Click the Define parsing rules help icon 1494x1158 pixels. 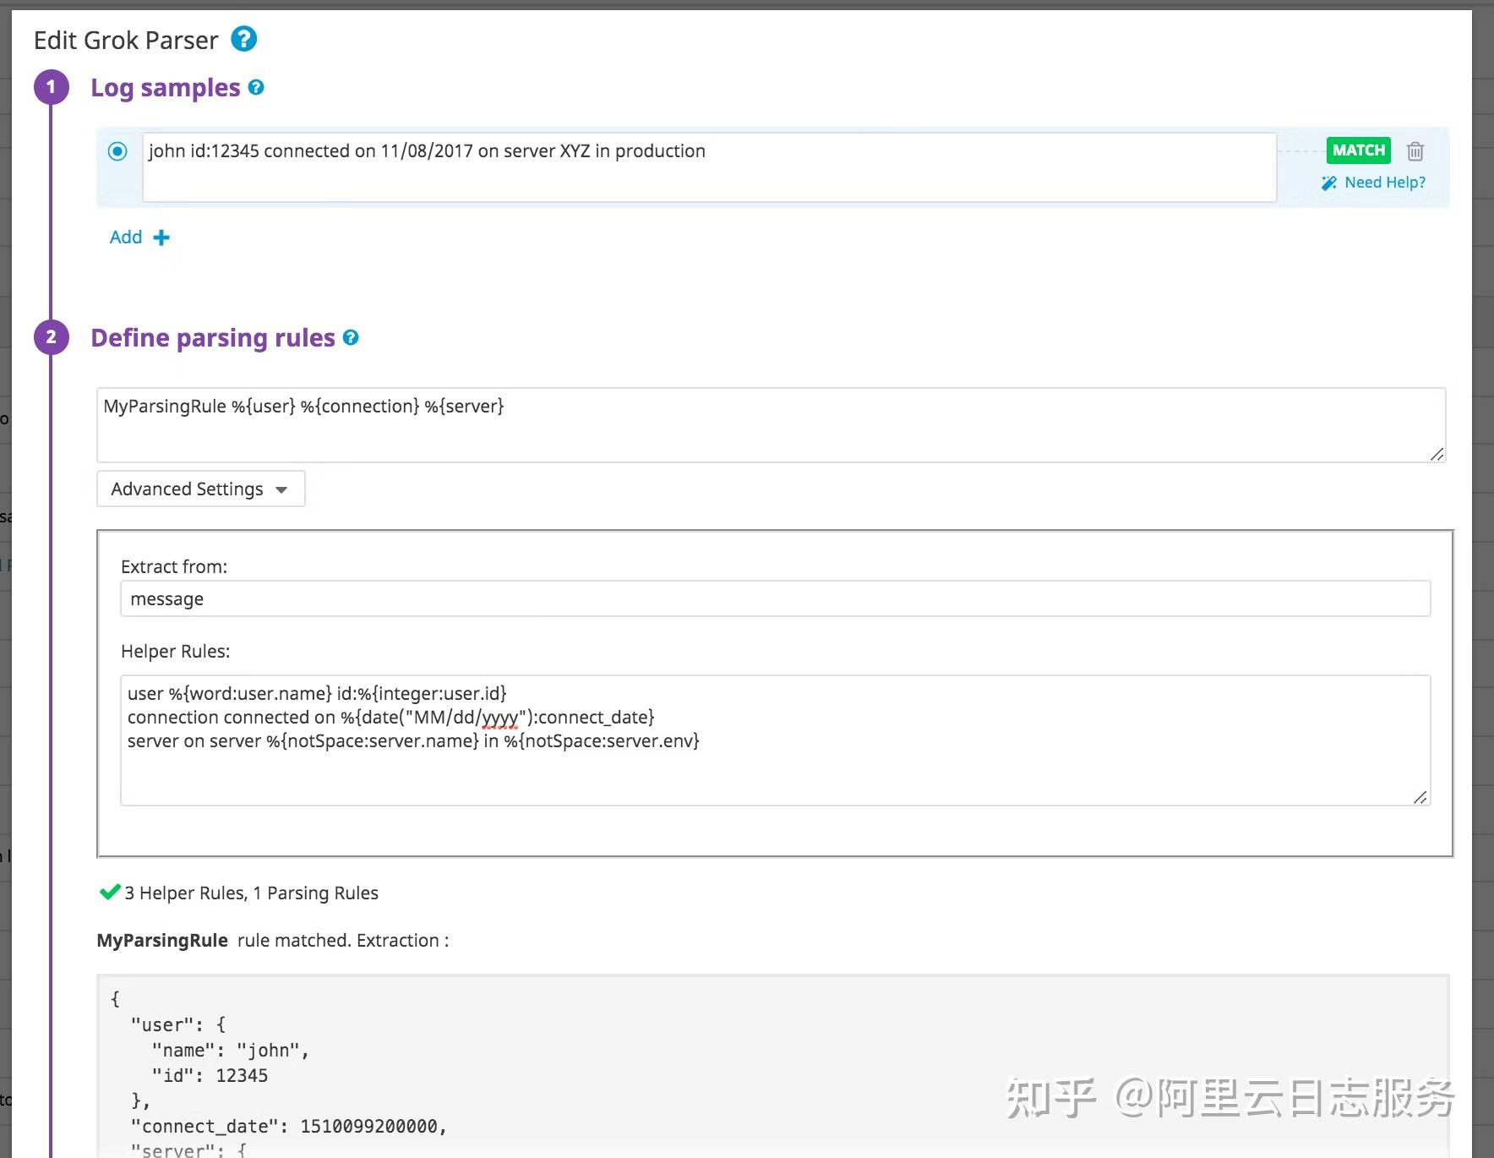point(351,337)
